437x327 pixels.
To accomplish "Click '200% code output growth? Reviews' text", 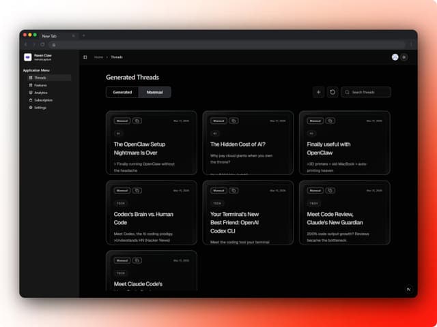I will pyautogui.click(x=338, y=234).
